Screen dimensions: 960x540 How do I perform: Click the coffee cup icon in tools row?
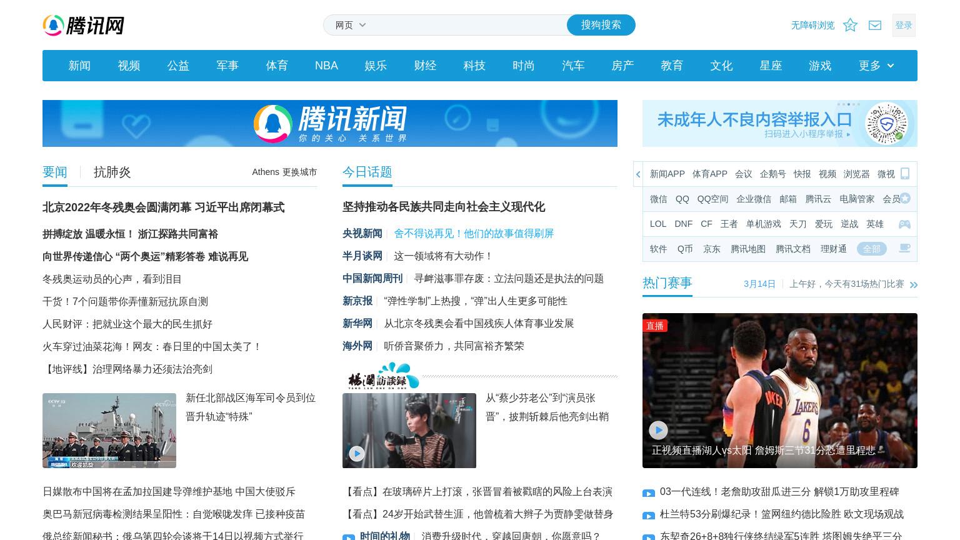pos(904,248)
